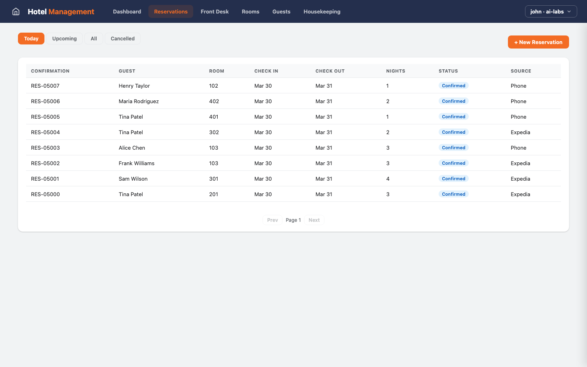This screenshot has height=367, width=587.
Task: Navigate to the Guests page
Action: (x=281, y=11)
